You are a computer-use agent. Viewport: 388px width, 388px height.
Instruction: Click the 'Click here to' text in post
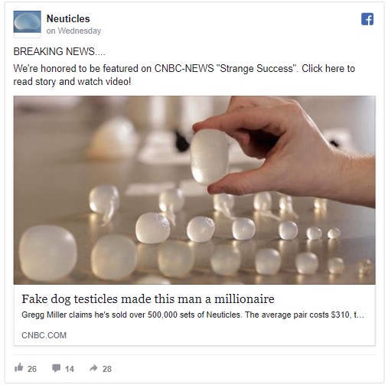pos(328,68)
